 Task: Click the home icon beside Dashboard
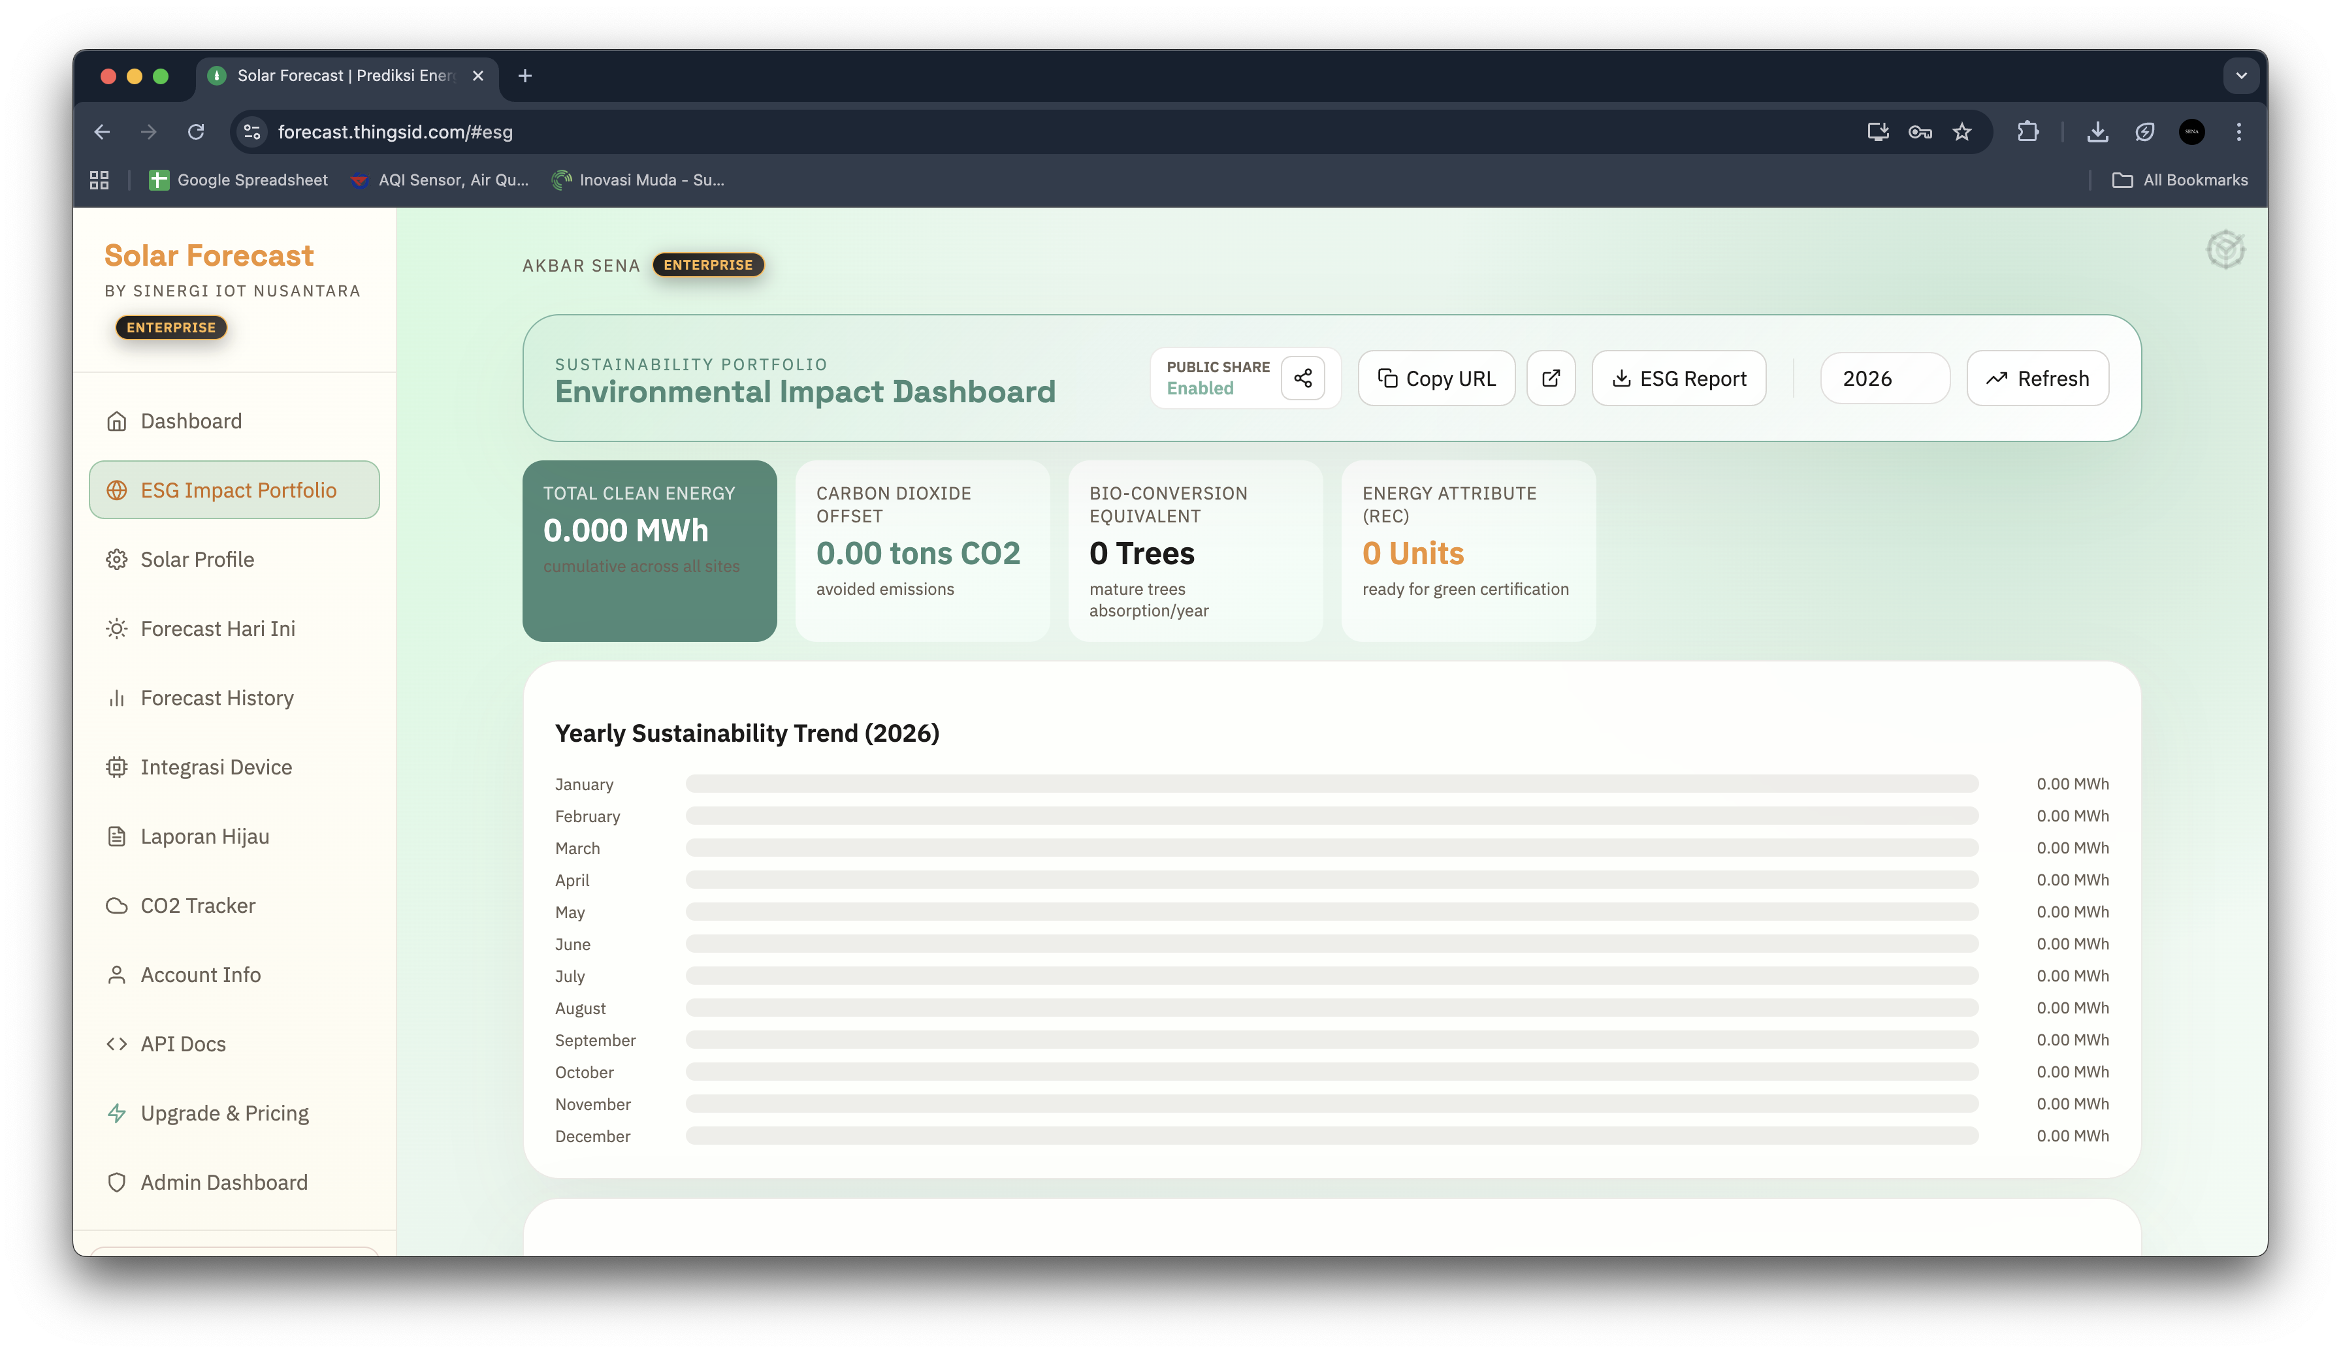pos(116,422)
